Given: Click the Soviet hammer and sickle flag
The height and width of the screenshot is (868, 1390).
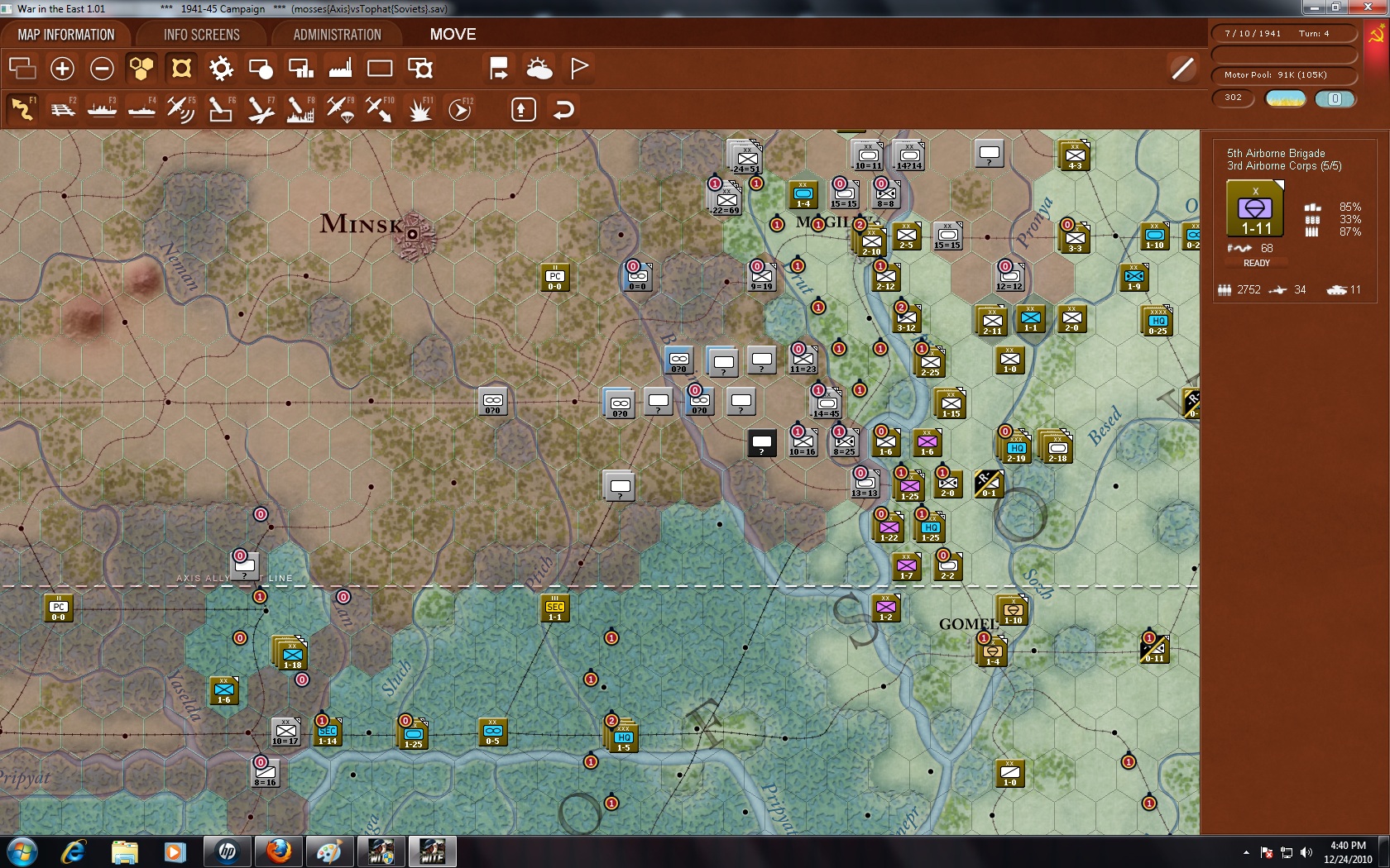Looking at the screenshot, I should pos(1377,35).
